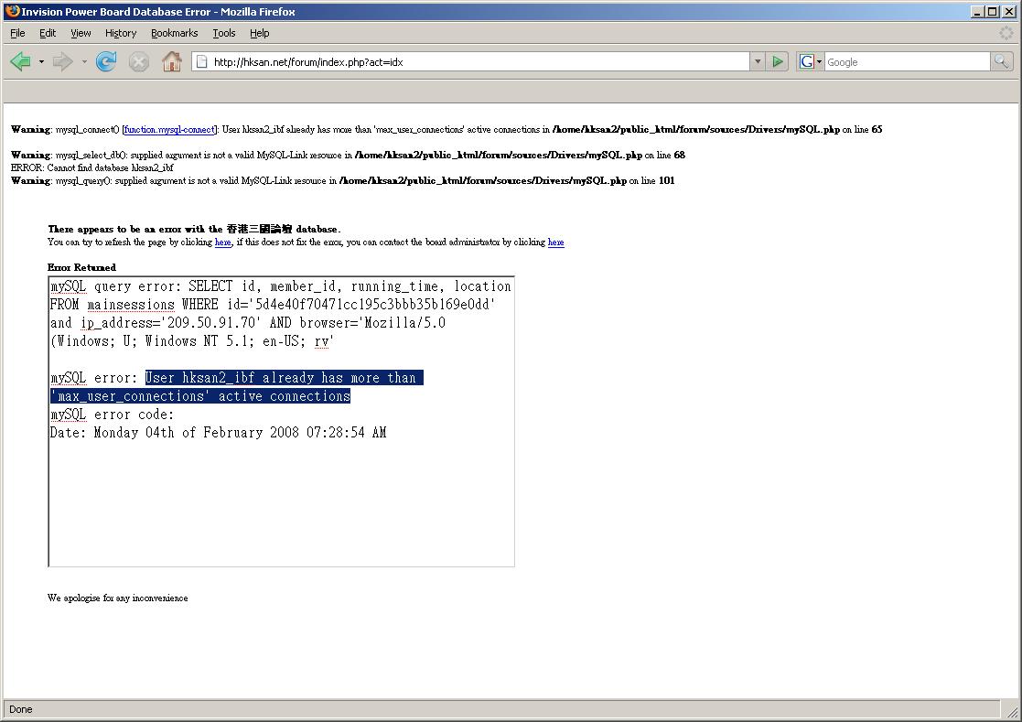Open the Bookmarks menu
Viewport: 1022px width, 722px height.
tap(174, 33)
